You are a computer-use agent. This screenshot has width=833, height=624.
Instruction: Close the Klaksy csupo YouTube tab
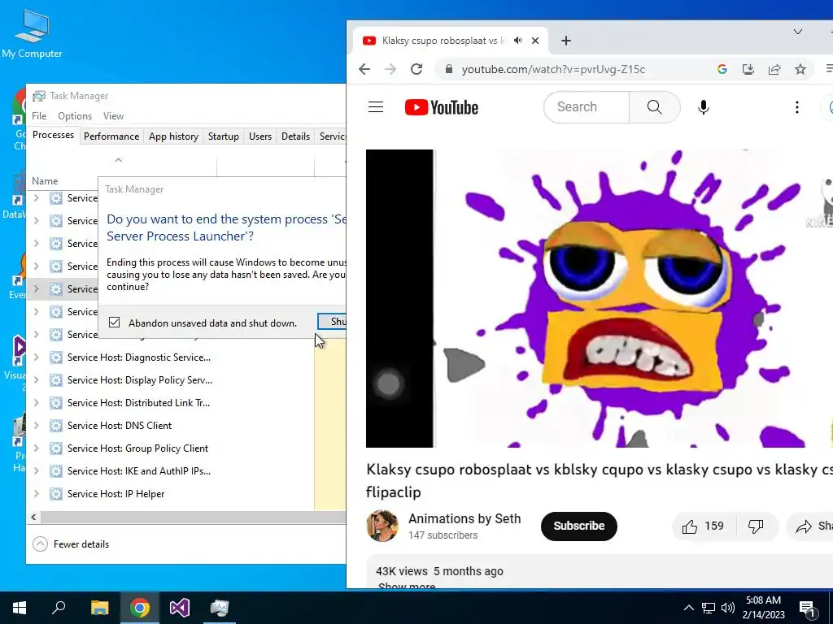point(535,41)
